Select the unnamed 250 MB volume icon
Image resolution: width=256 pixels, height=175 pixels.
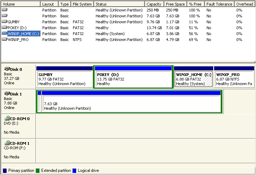pos(4,10)
